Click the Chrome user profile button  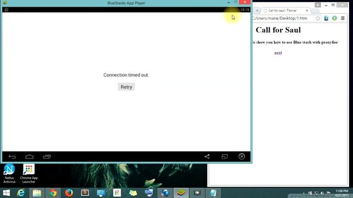(318, 5)
